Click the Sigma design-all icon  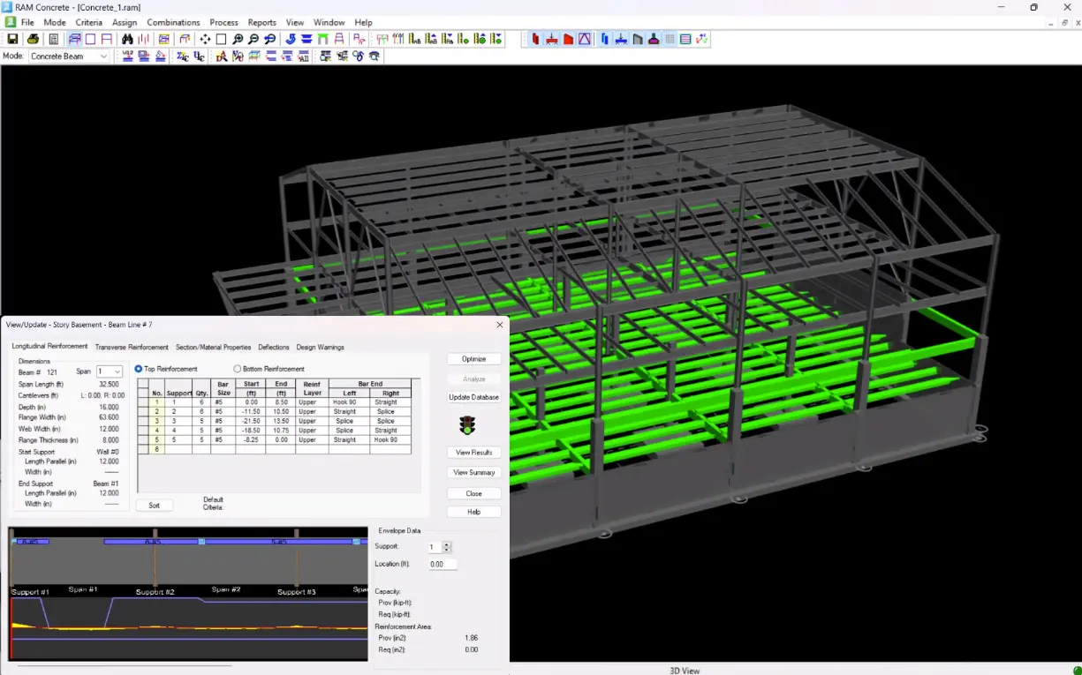pos(182,56)
